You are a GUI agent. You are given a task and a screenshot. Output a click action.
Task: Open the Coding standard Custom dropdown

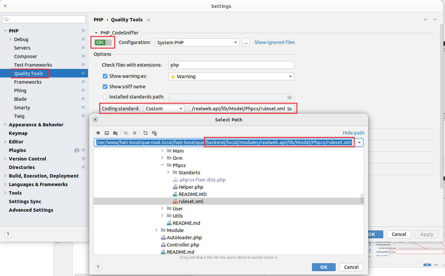164,109
